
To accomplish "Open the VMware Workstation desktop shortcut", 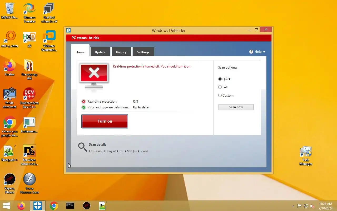I will coord(49,41).
